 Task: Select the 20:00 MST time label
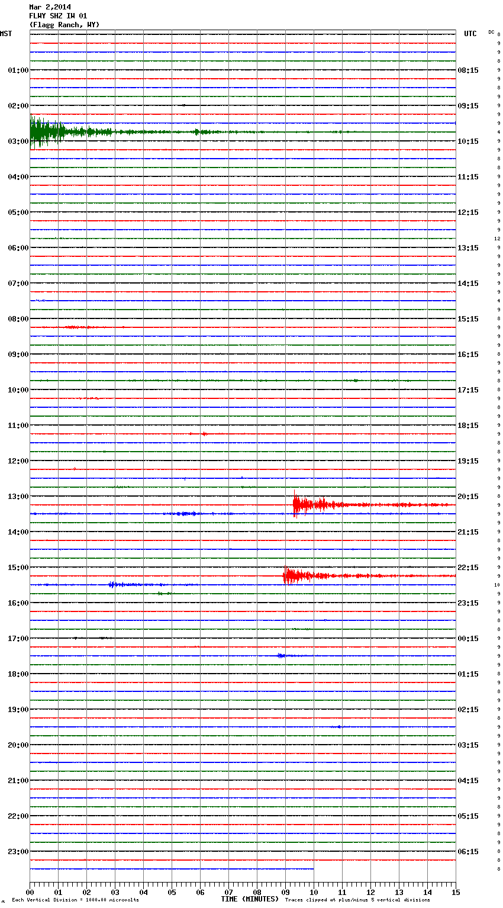point(18,745)
